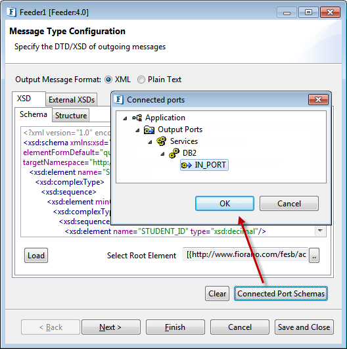Click the Services gears icon
This screenshot has width=347, height=349.
coord(162,141)
